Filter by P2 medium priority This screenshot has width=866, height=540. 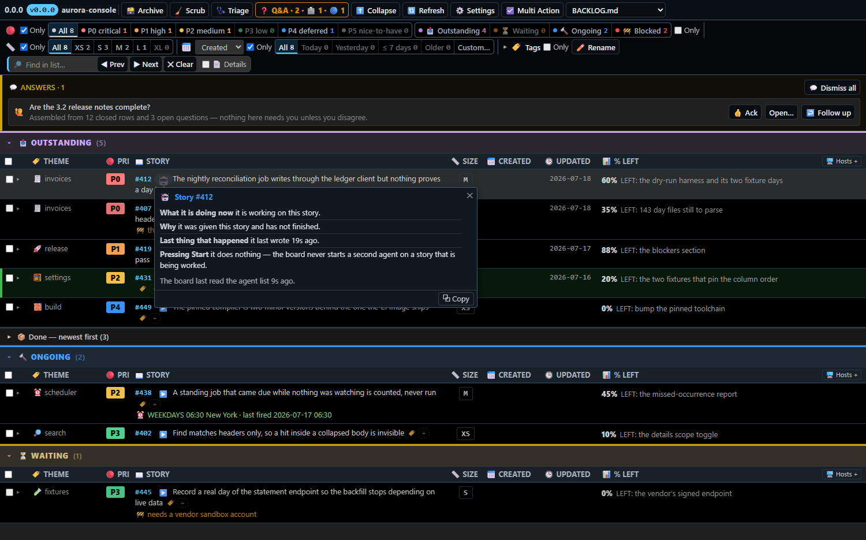tap(205, 31)
